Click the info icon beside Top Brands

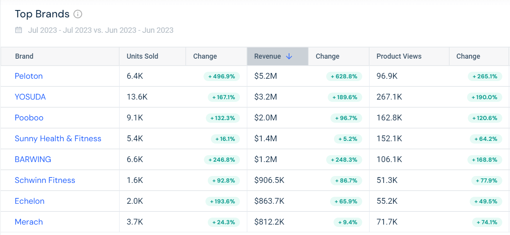[78, 14]
